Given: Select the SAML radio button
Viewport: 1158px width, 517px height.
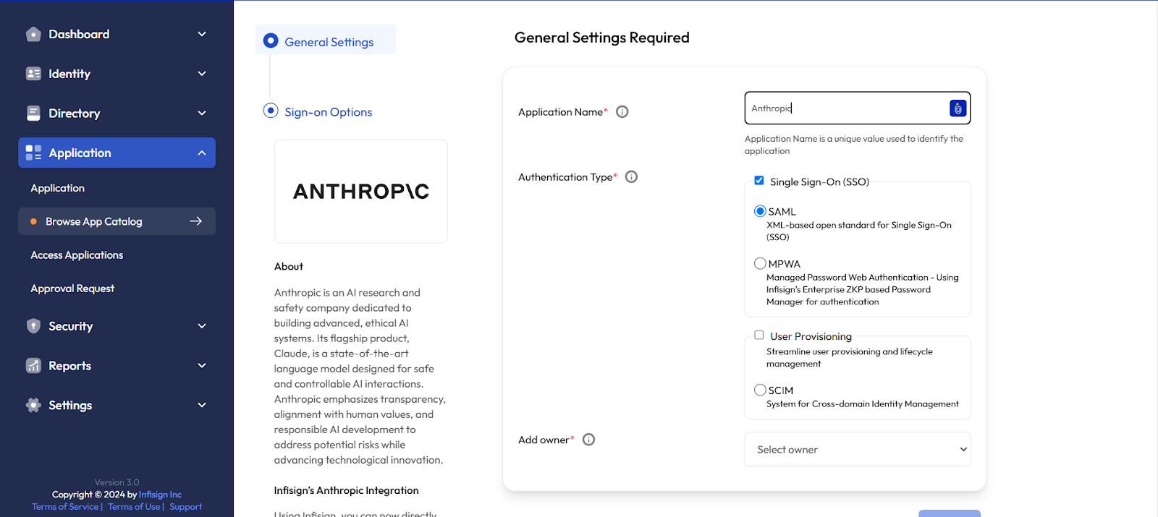Looking at the screenshot, I should point(760,211).
